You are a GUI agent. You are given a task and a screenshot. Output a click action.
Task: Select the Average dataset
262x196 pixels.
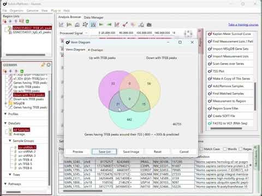19,134
